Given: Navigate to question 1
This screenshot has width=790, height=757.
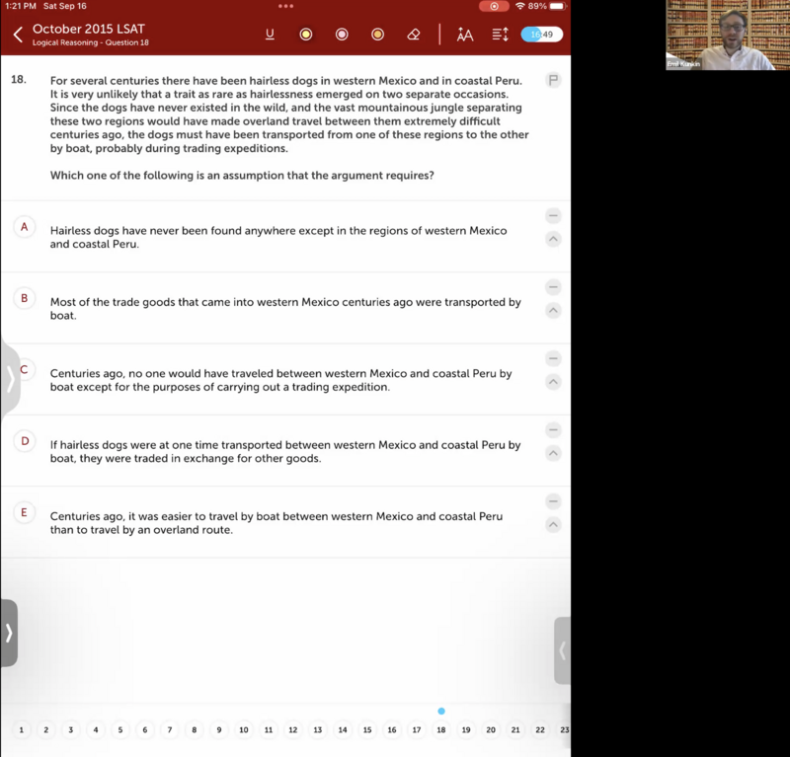Looking at the screenshot, I should 21,729.
